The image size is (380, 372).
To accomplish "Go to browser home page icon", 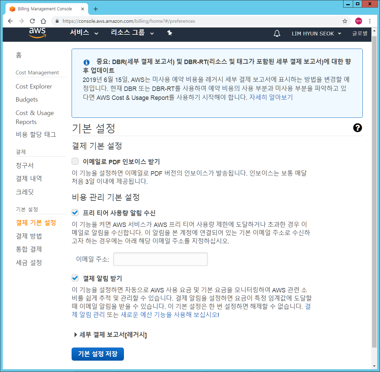I will click(43, 21).
